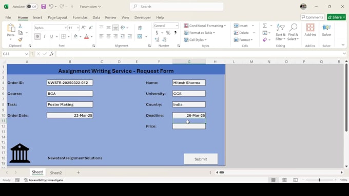Switch to Sheet2 worksheet tab
349x196 pixels.
(56, 172)
